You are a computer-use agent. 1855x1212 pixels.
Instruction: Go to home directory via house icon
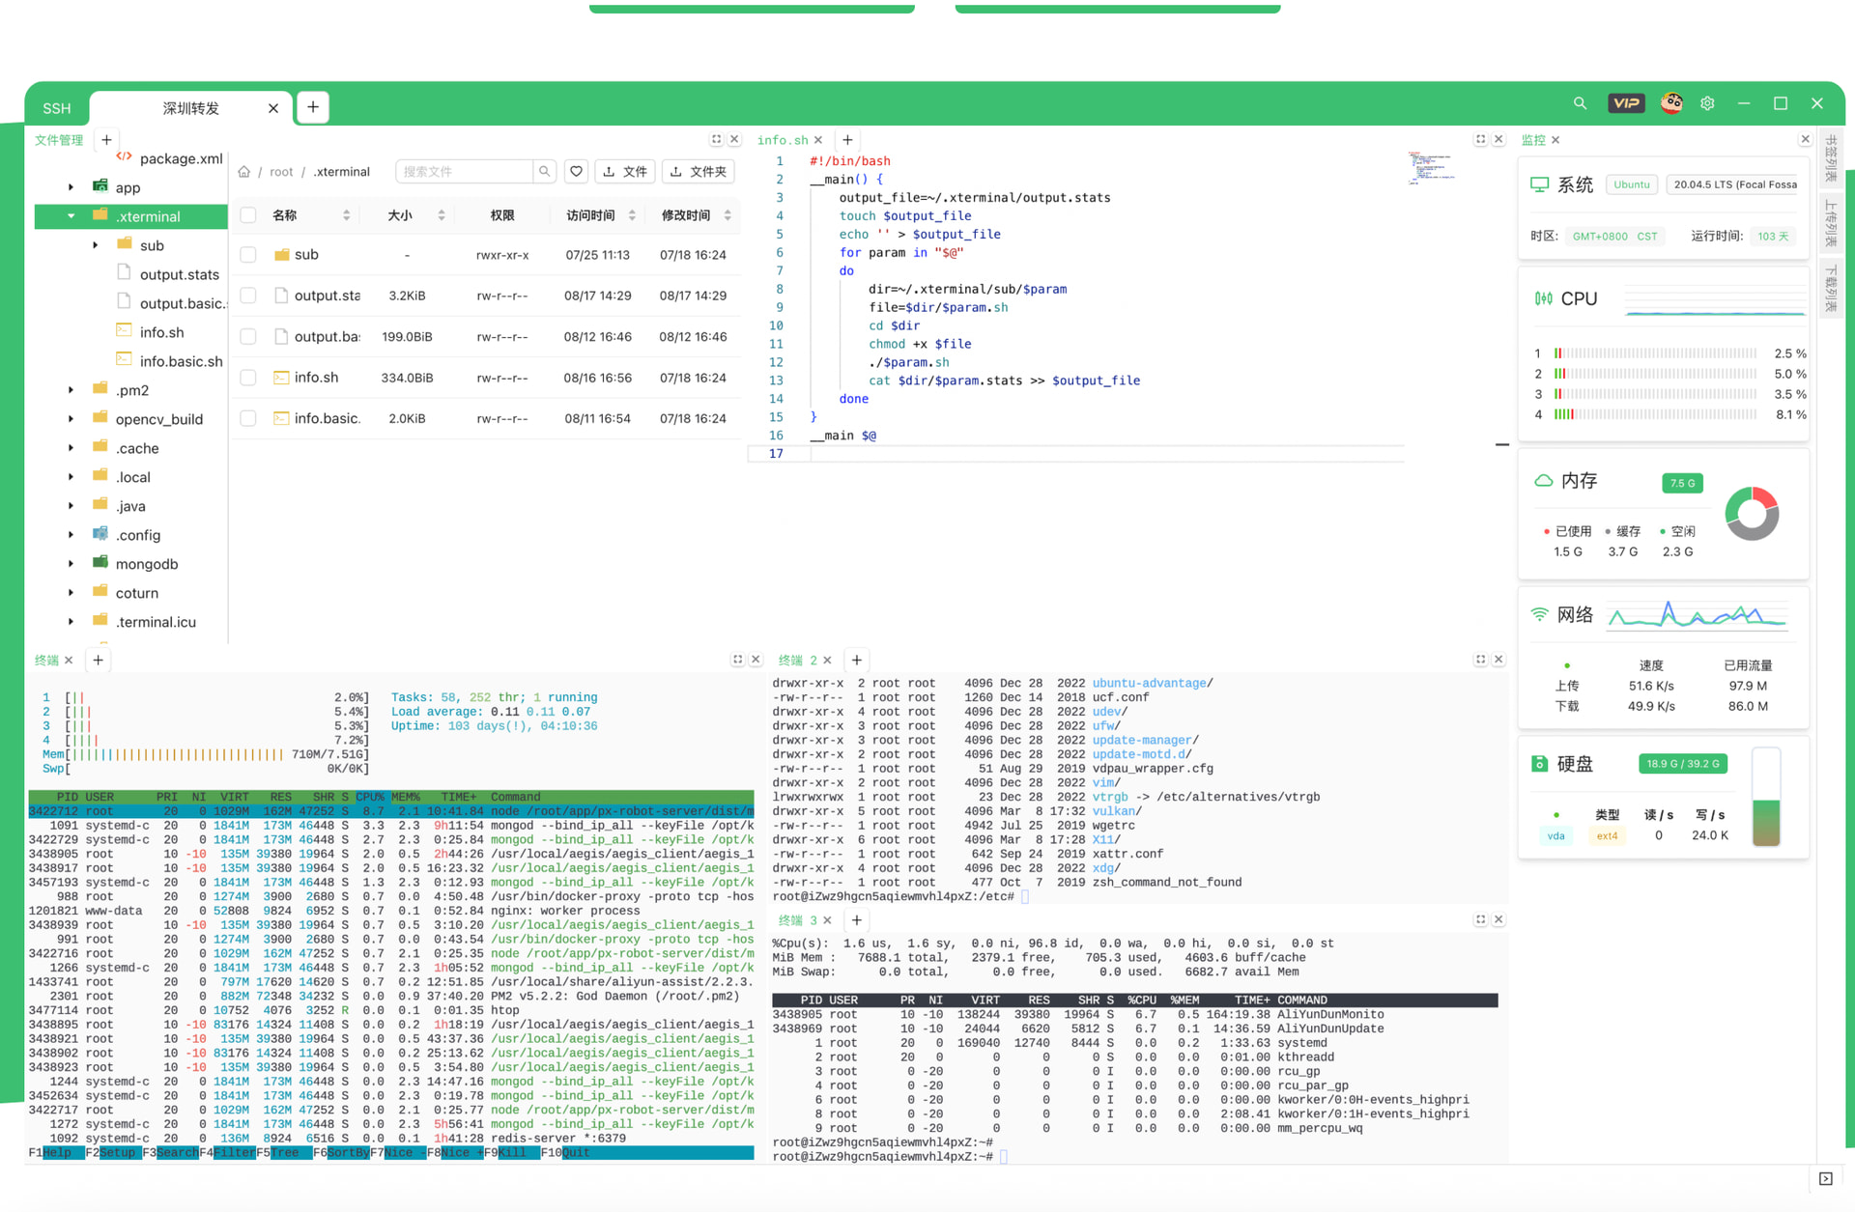pos(244,172)
